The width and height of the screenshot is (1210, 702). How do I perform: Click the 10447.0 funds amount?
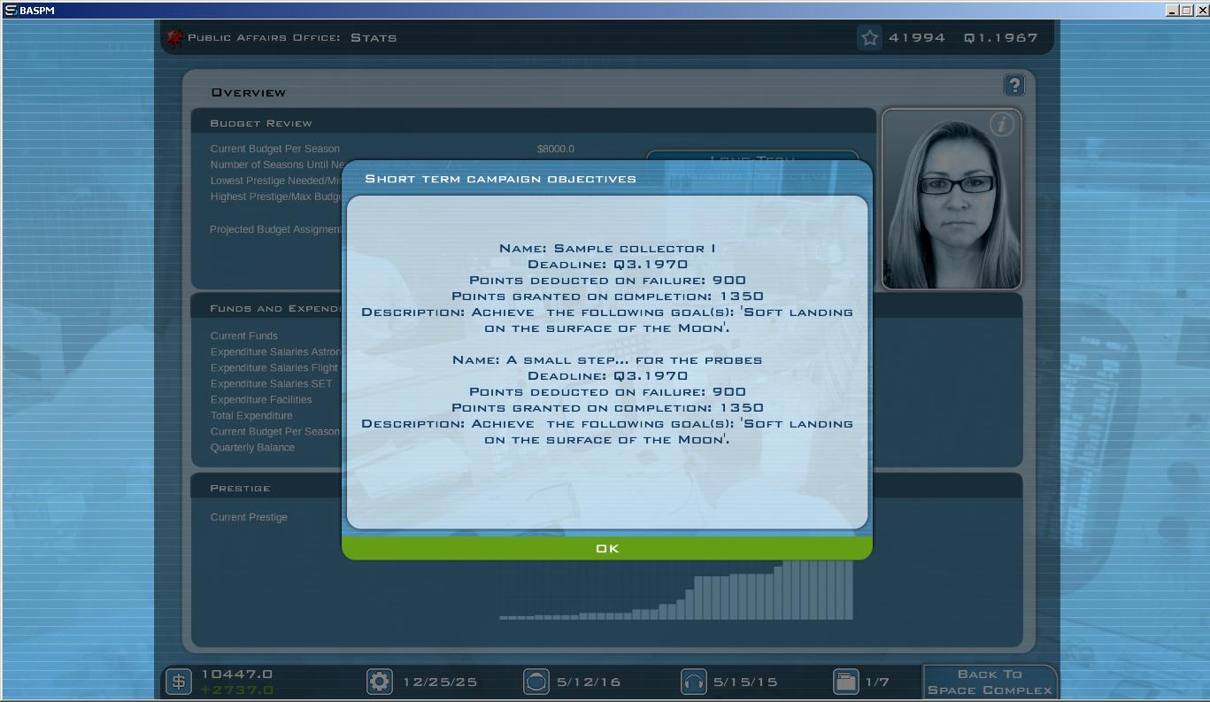click(236, 675)
